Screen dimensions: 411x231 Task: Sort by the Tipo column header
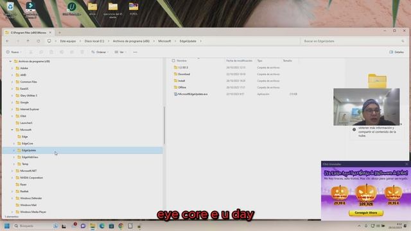coord(259,60)
